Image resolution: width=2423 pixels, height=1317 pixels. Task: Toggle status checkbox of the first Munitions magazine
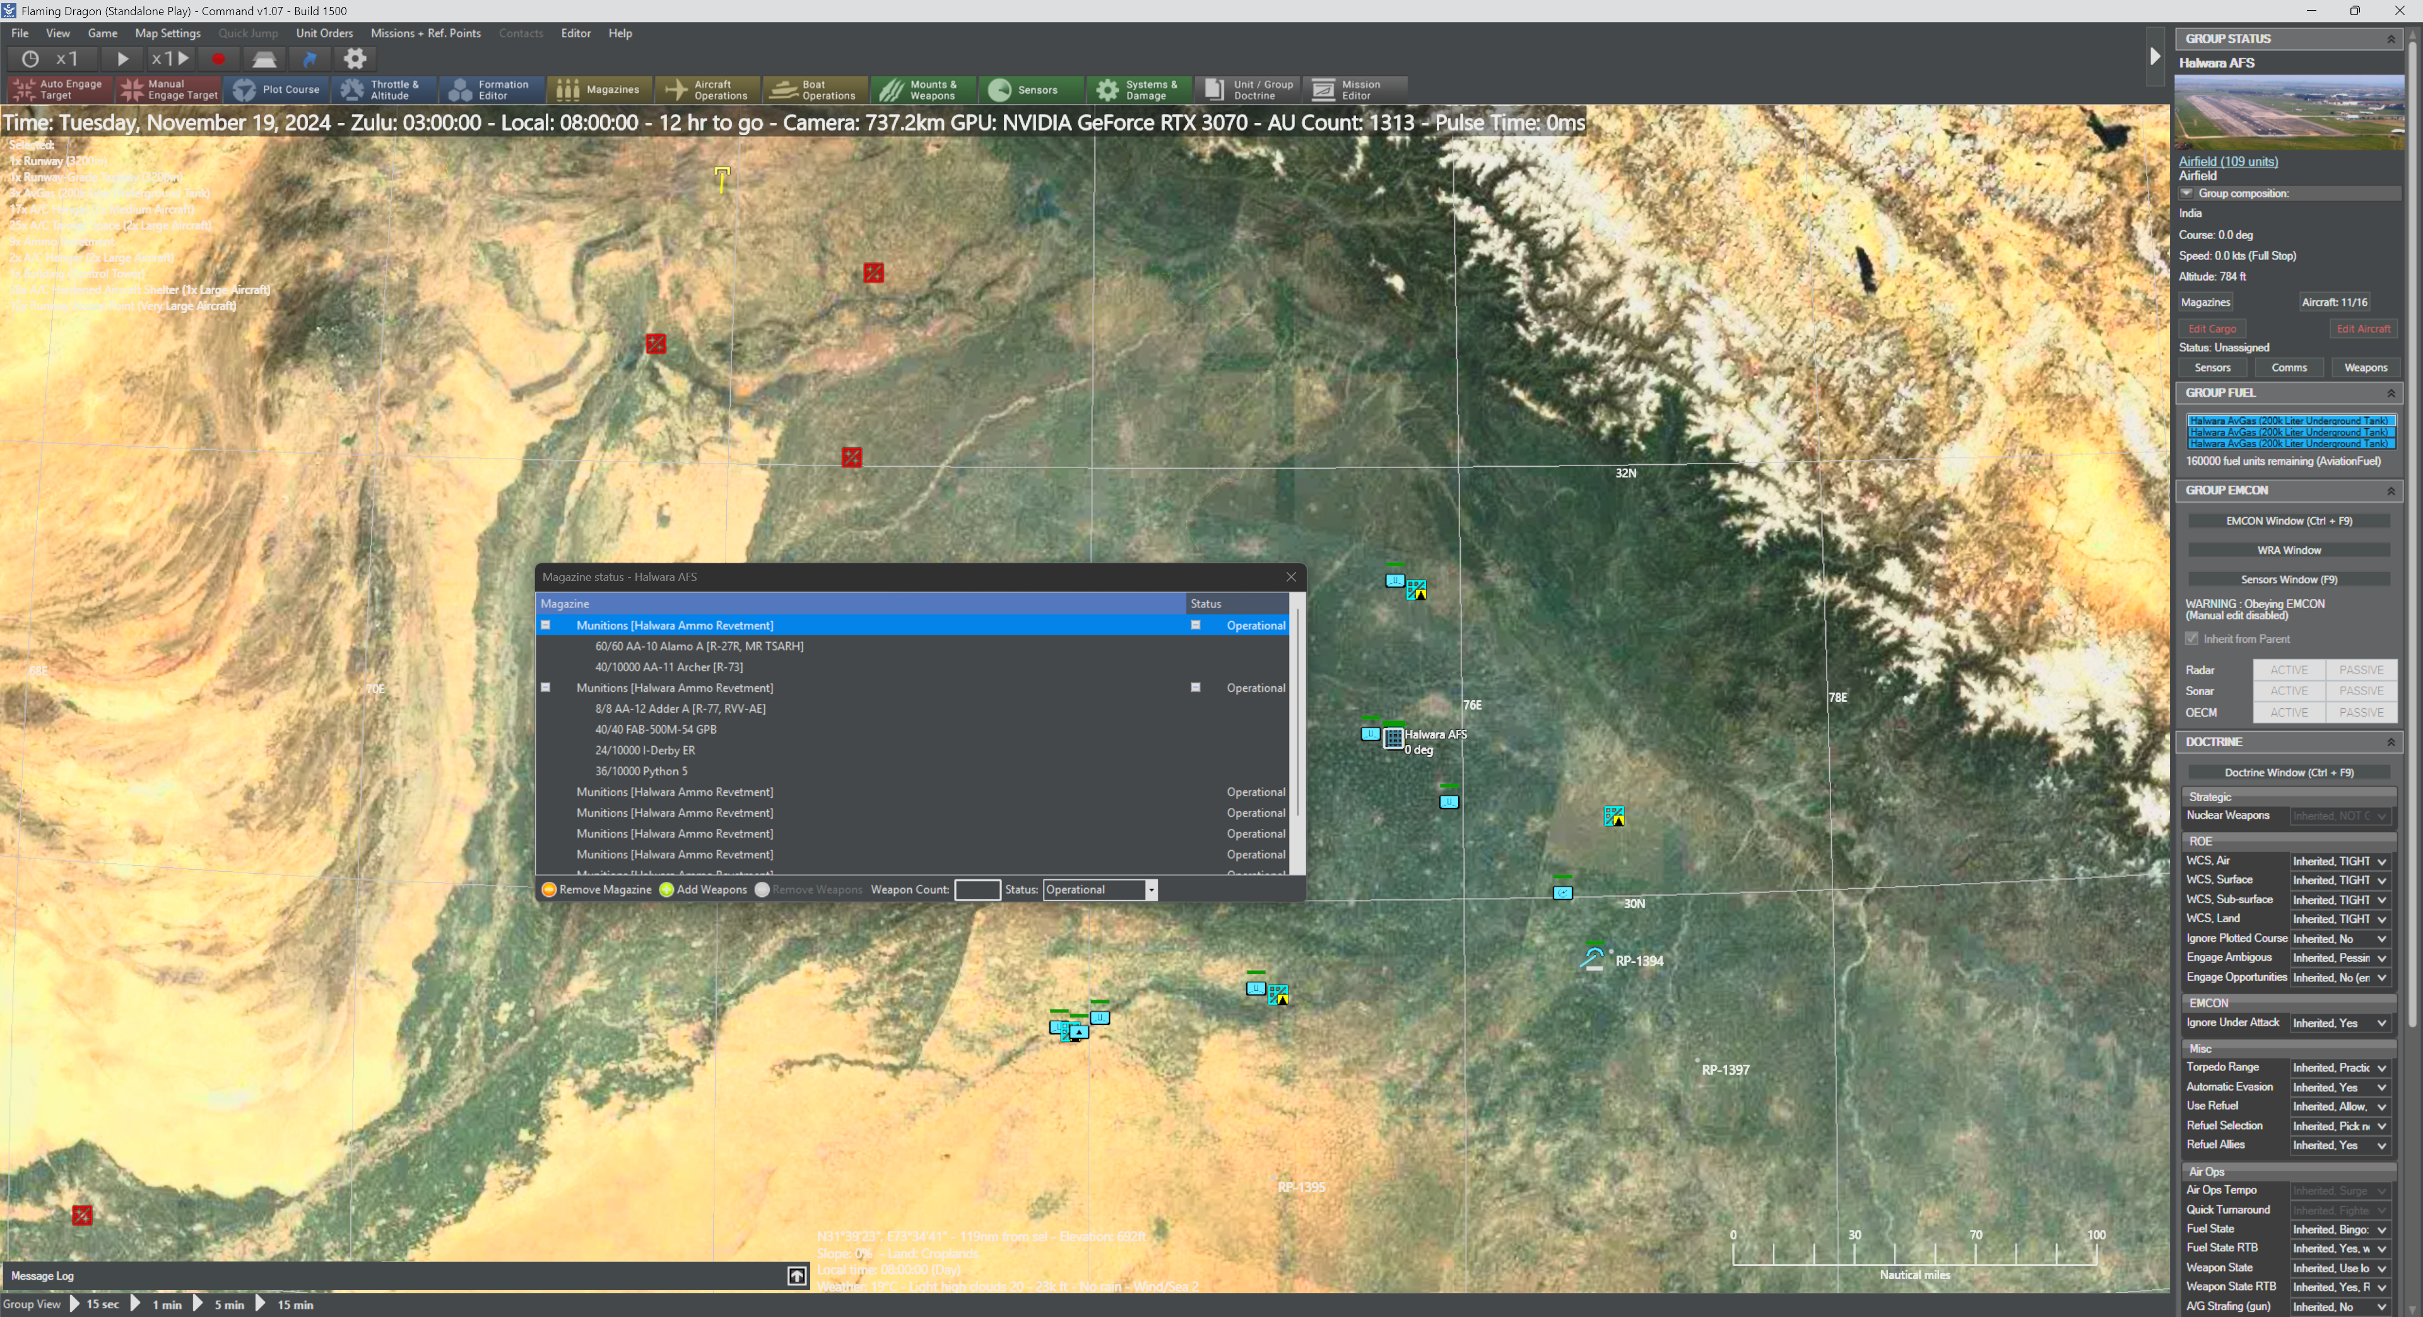click(1196, 625)
